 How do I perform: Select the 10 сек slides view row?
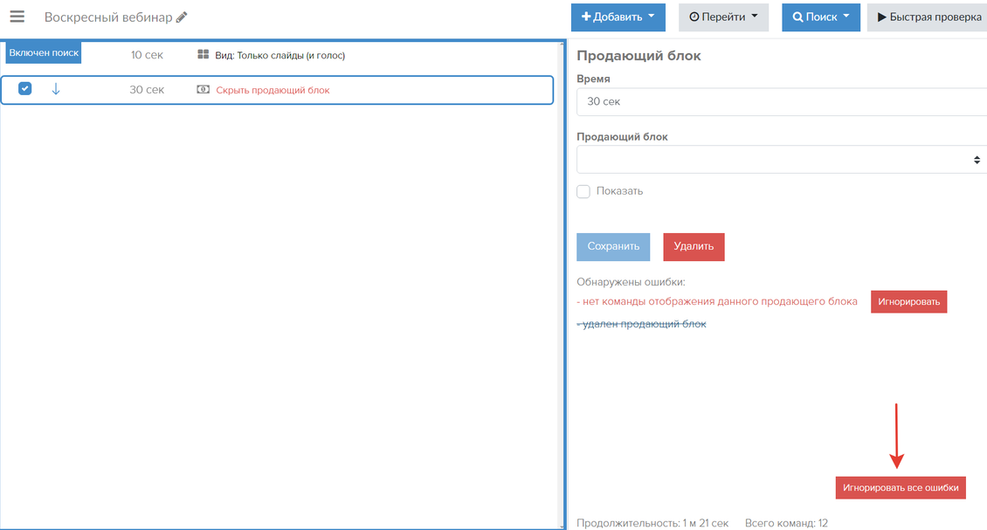pos(280,55)
